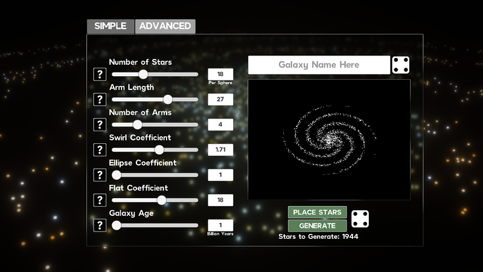This screenshot has width=483, height=272.
Task: Click the help icon for Number of Stars
Action: (100, 74)
